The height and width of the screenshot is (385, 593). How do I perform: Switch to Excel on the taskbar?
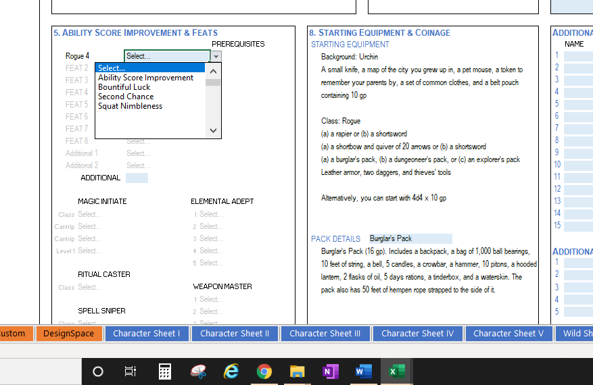[x=396, y=371]
